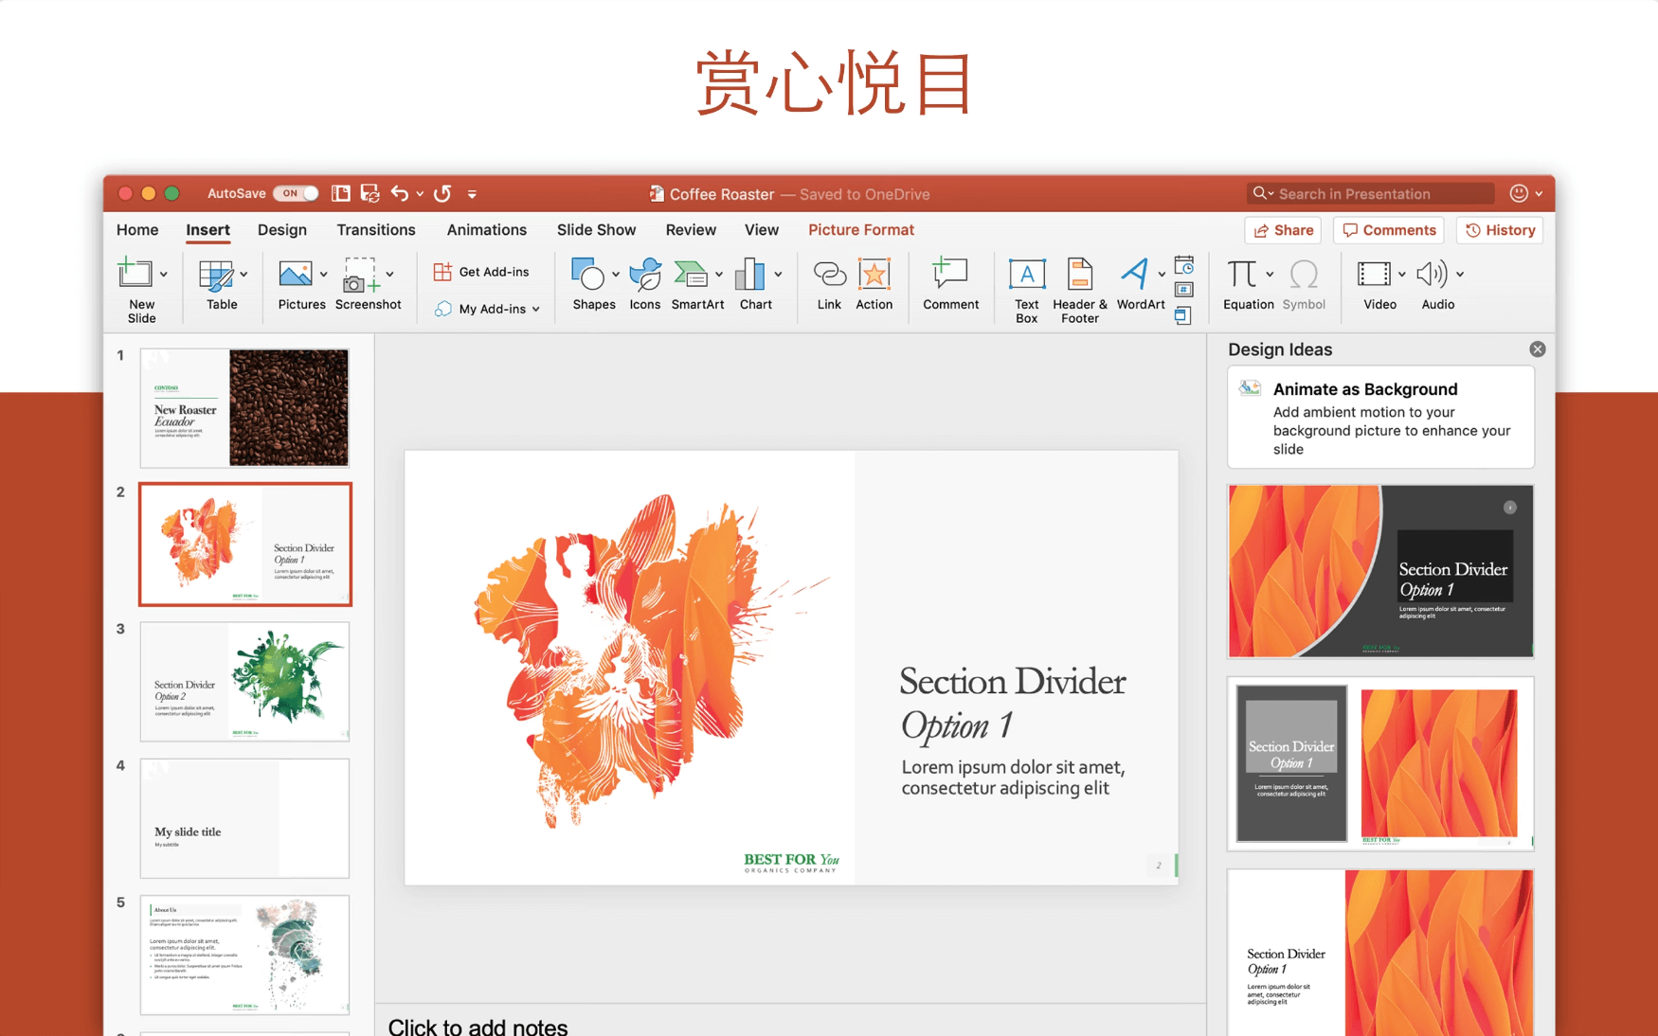Close the Design Ideas pane
This screenshot has width=1658, height=1036.
click(x=1537, y=348)
